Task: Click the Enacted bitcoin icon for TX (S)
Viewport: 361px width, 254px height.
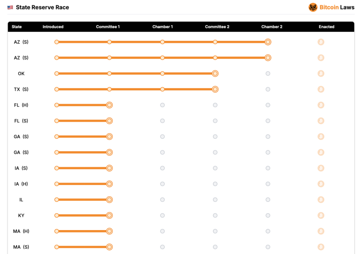Action: pos(321,89)
